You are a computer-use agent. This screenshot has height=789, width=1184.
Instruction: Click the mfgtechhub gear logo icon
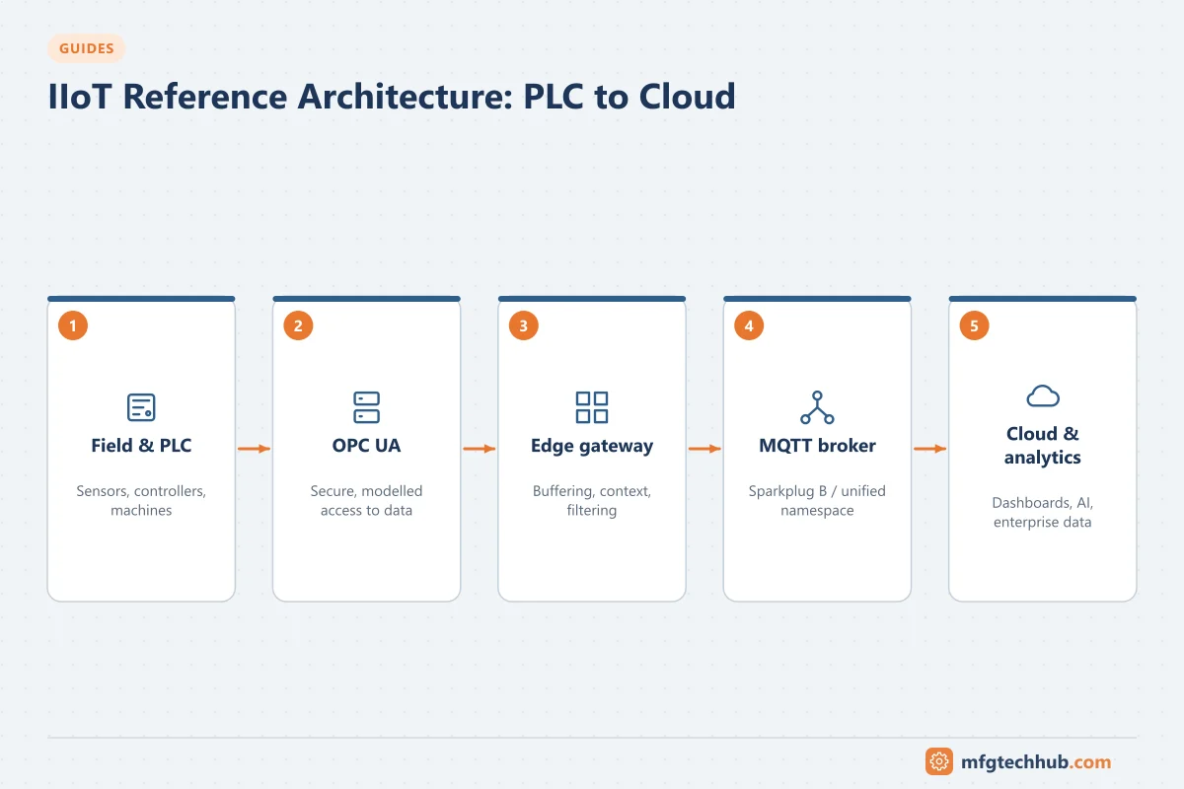939,761
